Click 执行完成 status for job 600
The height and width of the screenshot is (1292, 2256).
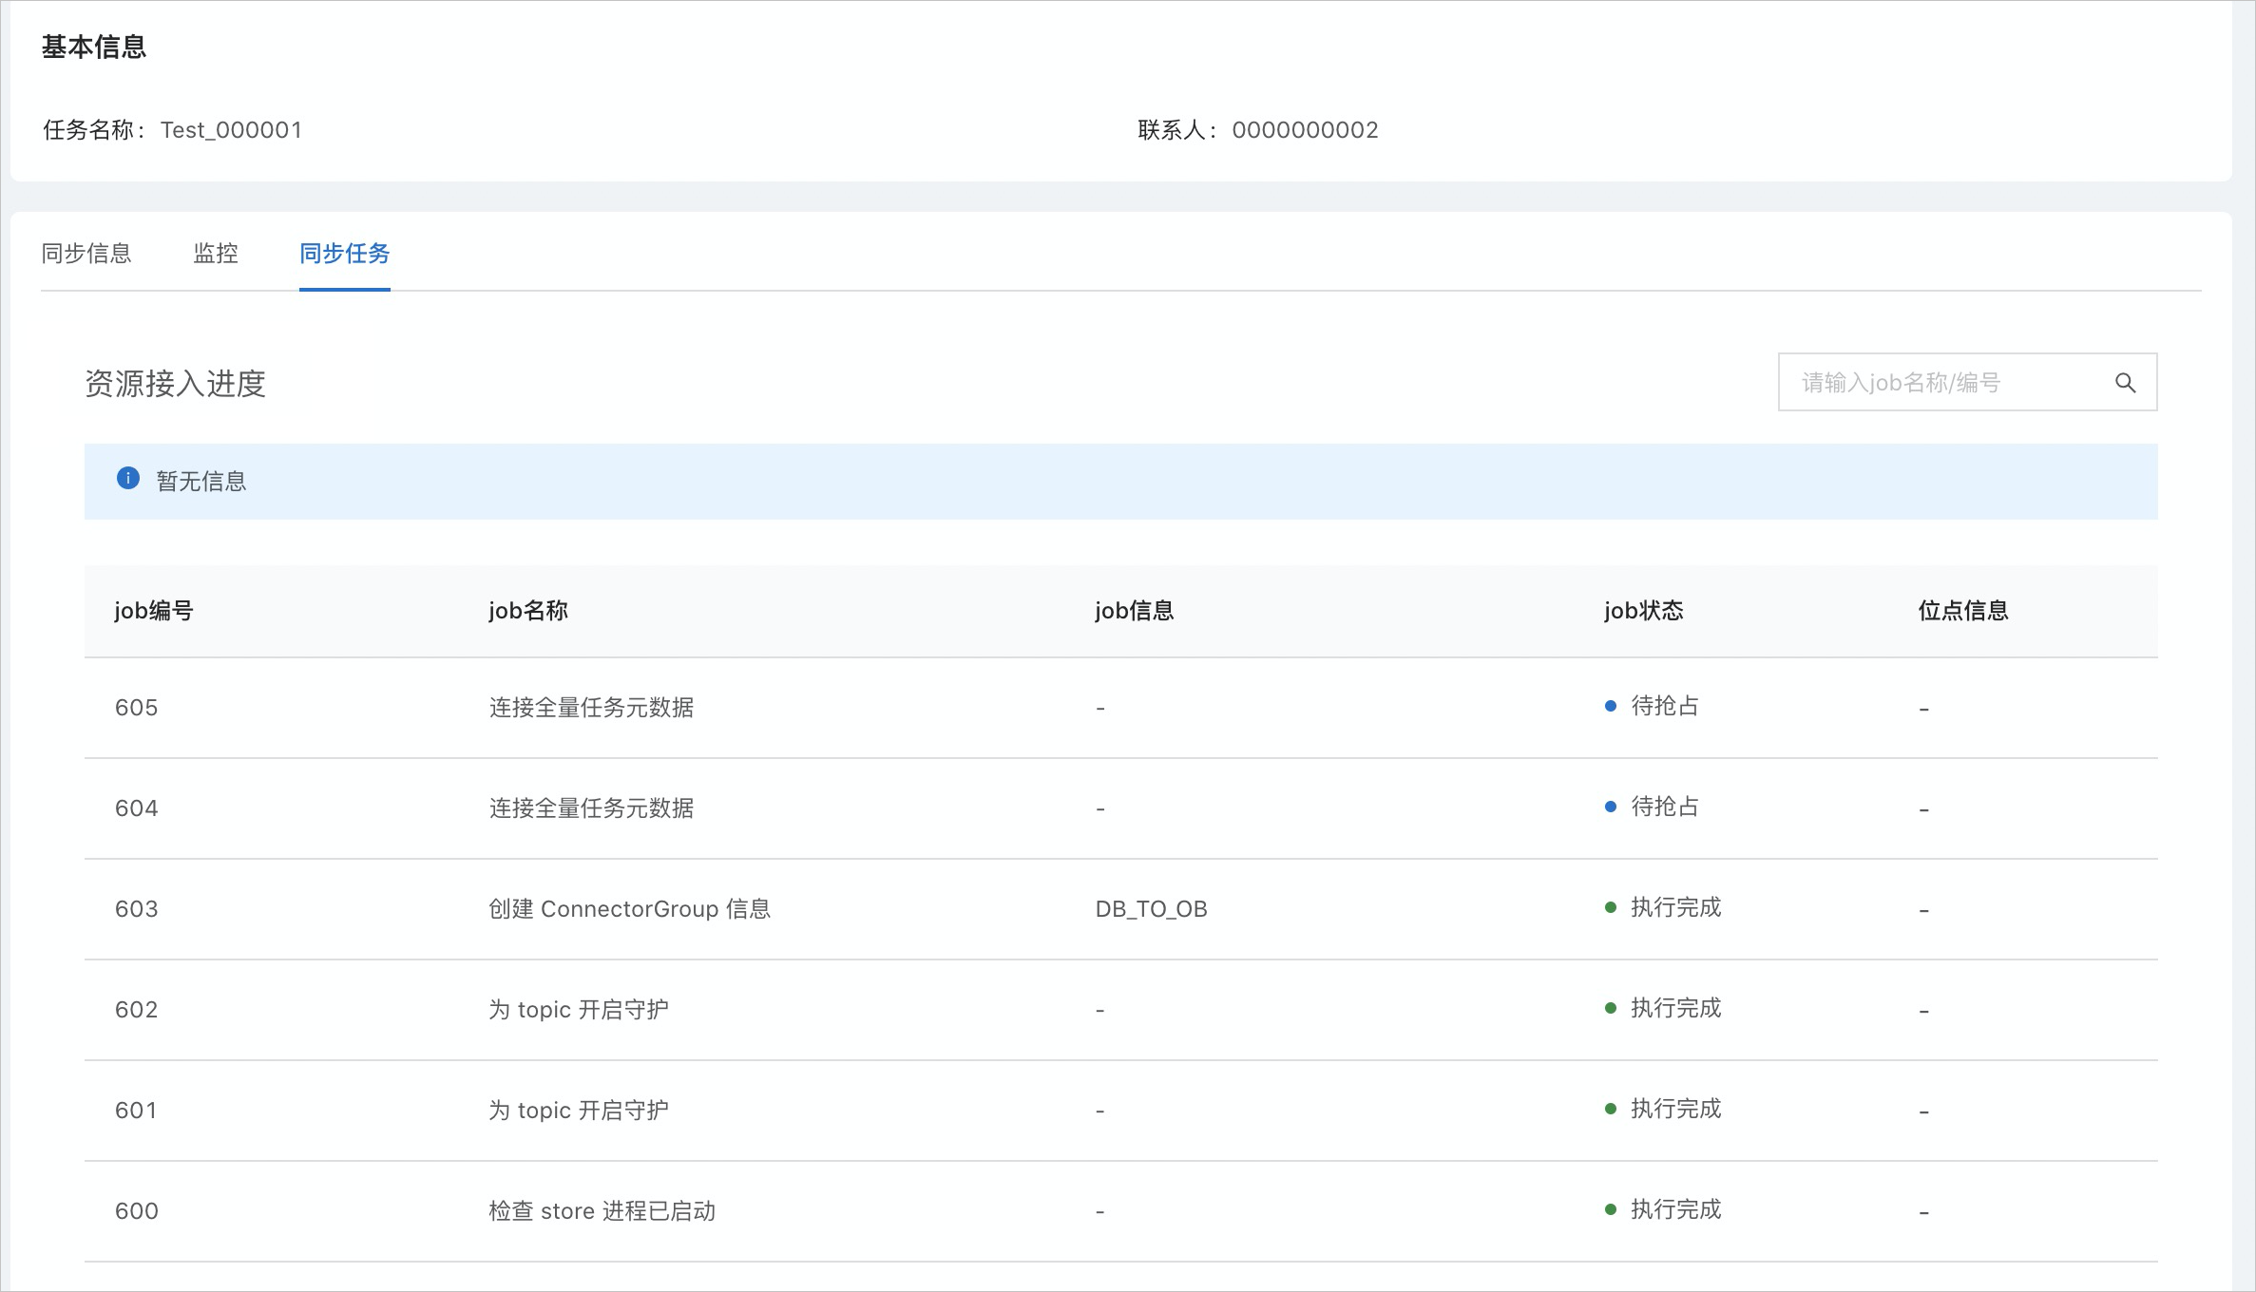click(1676, 1209)
